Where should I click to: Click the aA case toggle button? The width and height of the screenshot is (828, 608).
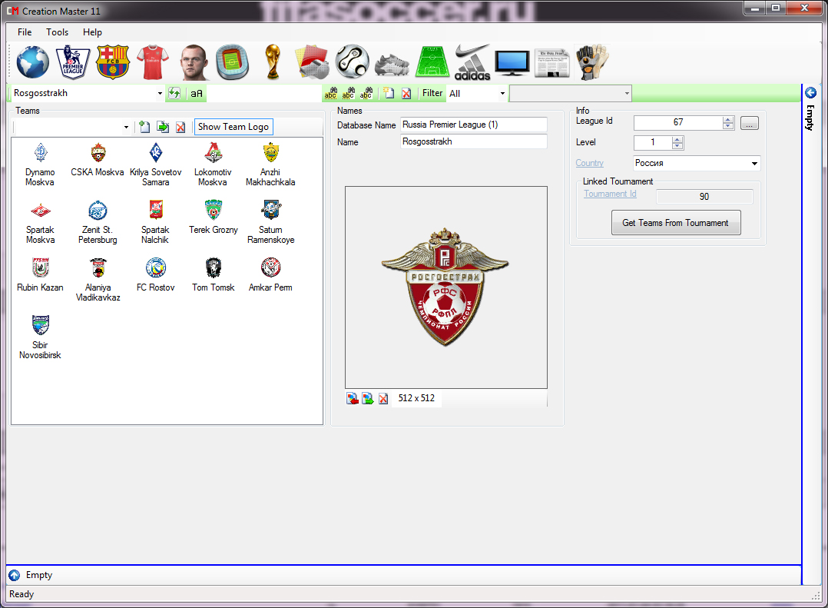197,94
